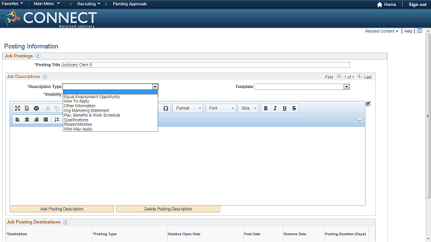Image resolution: width=431 pixels, height=242 pixels.
Task: Apply Bold formatting
Action: click(266, 108)
